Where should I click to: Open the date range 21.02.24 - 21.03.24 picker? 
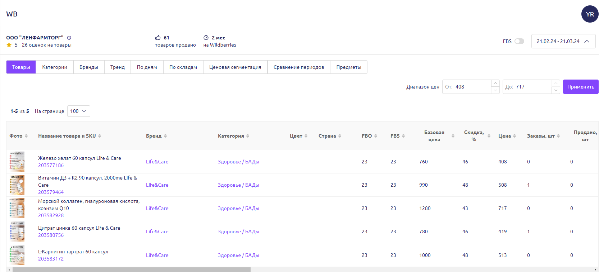(x=563, y=41)
